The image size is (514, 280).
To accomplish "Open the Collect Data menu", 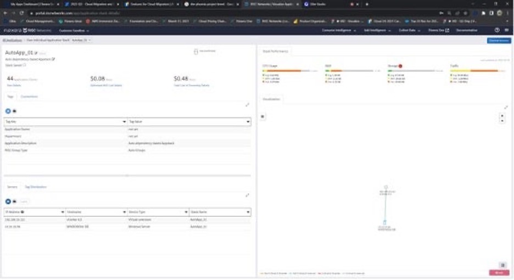I will [x=407, y=30].
